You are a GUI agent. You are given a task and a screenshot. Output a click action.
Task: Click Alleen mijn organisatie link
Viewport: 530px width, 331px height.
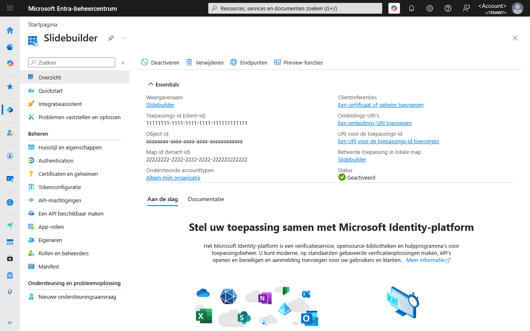(173, 178)
